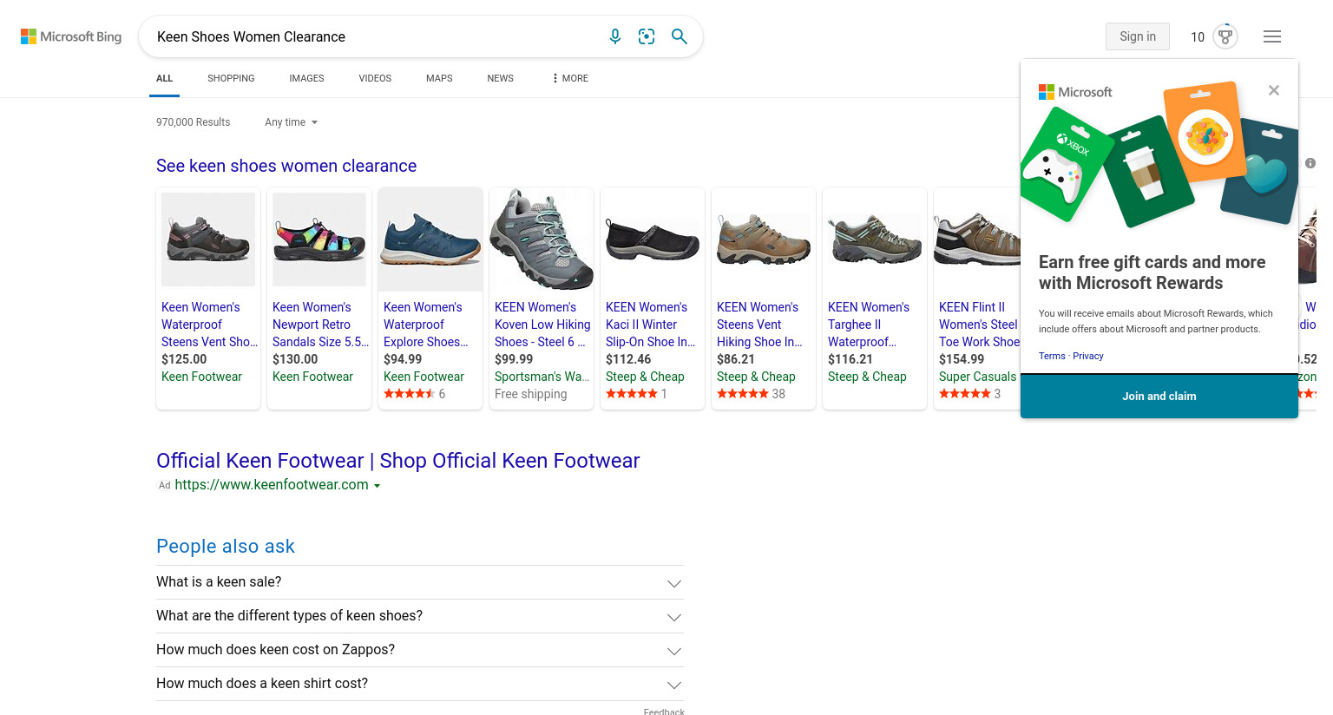Viewport: 1333px width, 715px height.
Task: Click the coffee cup gift card image
Action: point(1148,174)
